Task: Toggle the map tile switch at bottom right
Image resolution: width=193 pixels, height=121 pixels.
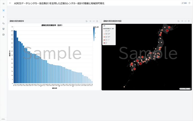Action: click(x=190, y=89)
